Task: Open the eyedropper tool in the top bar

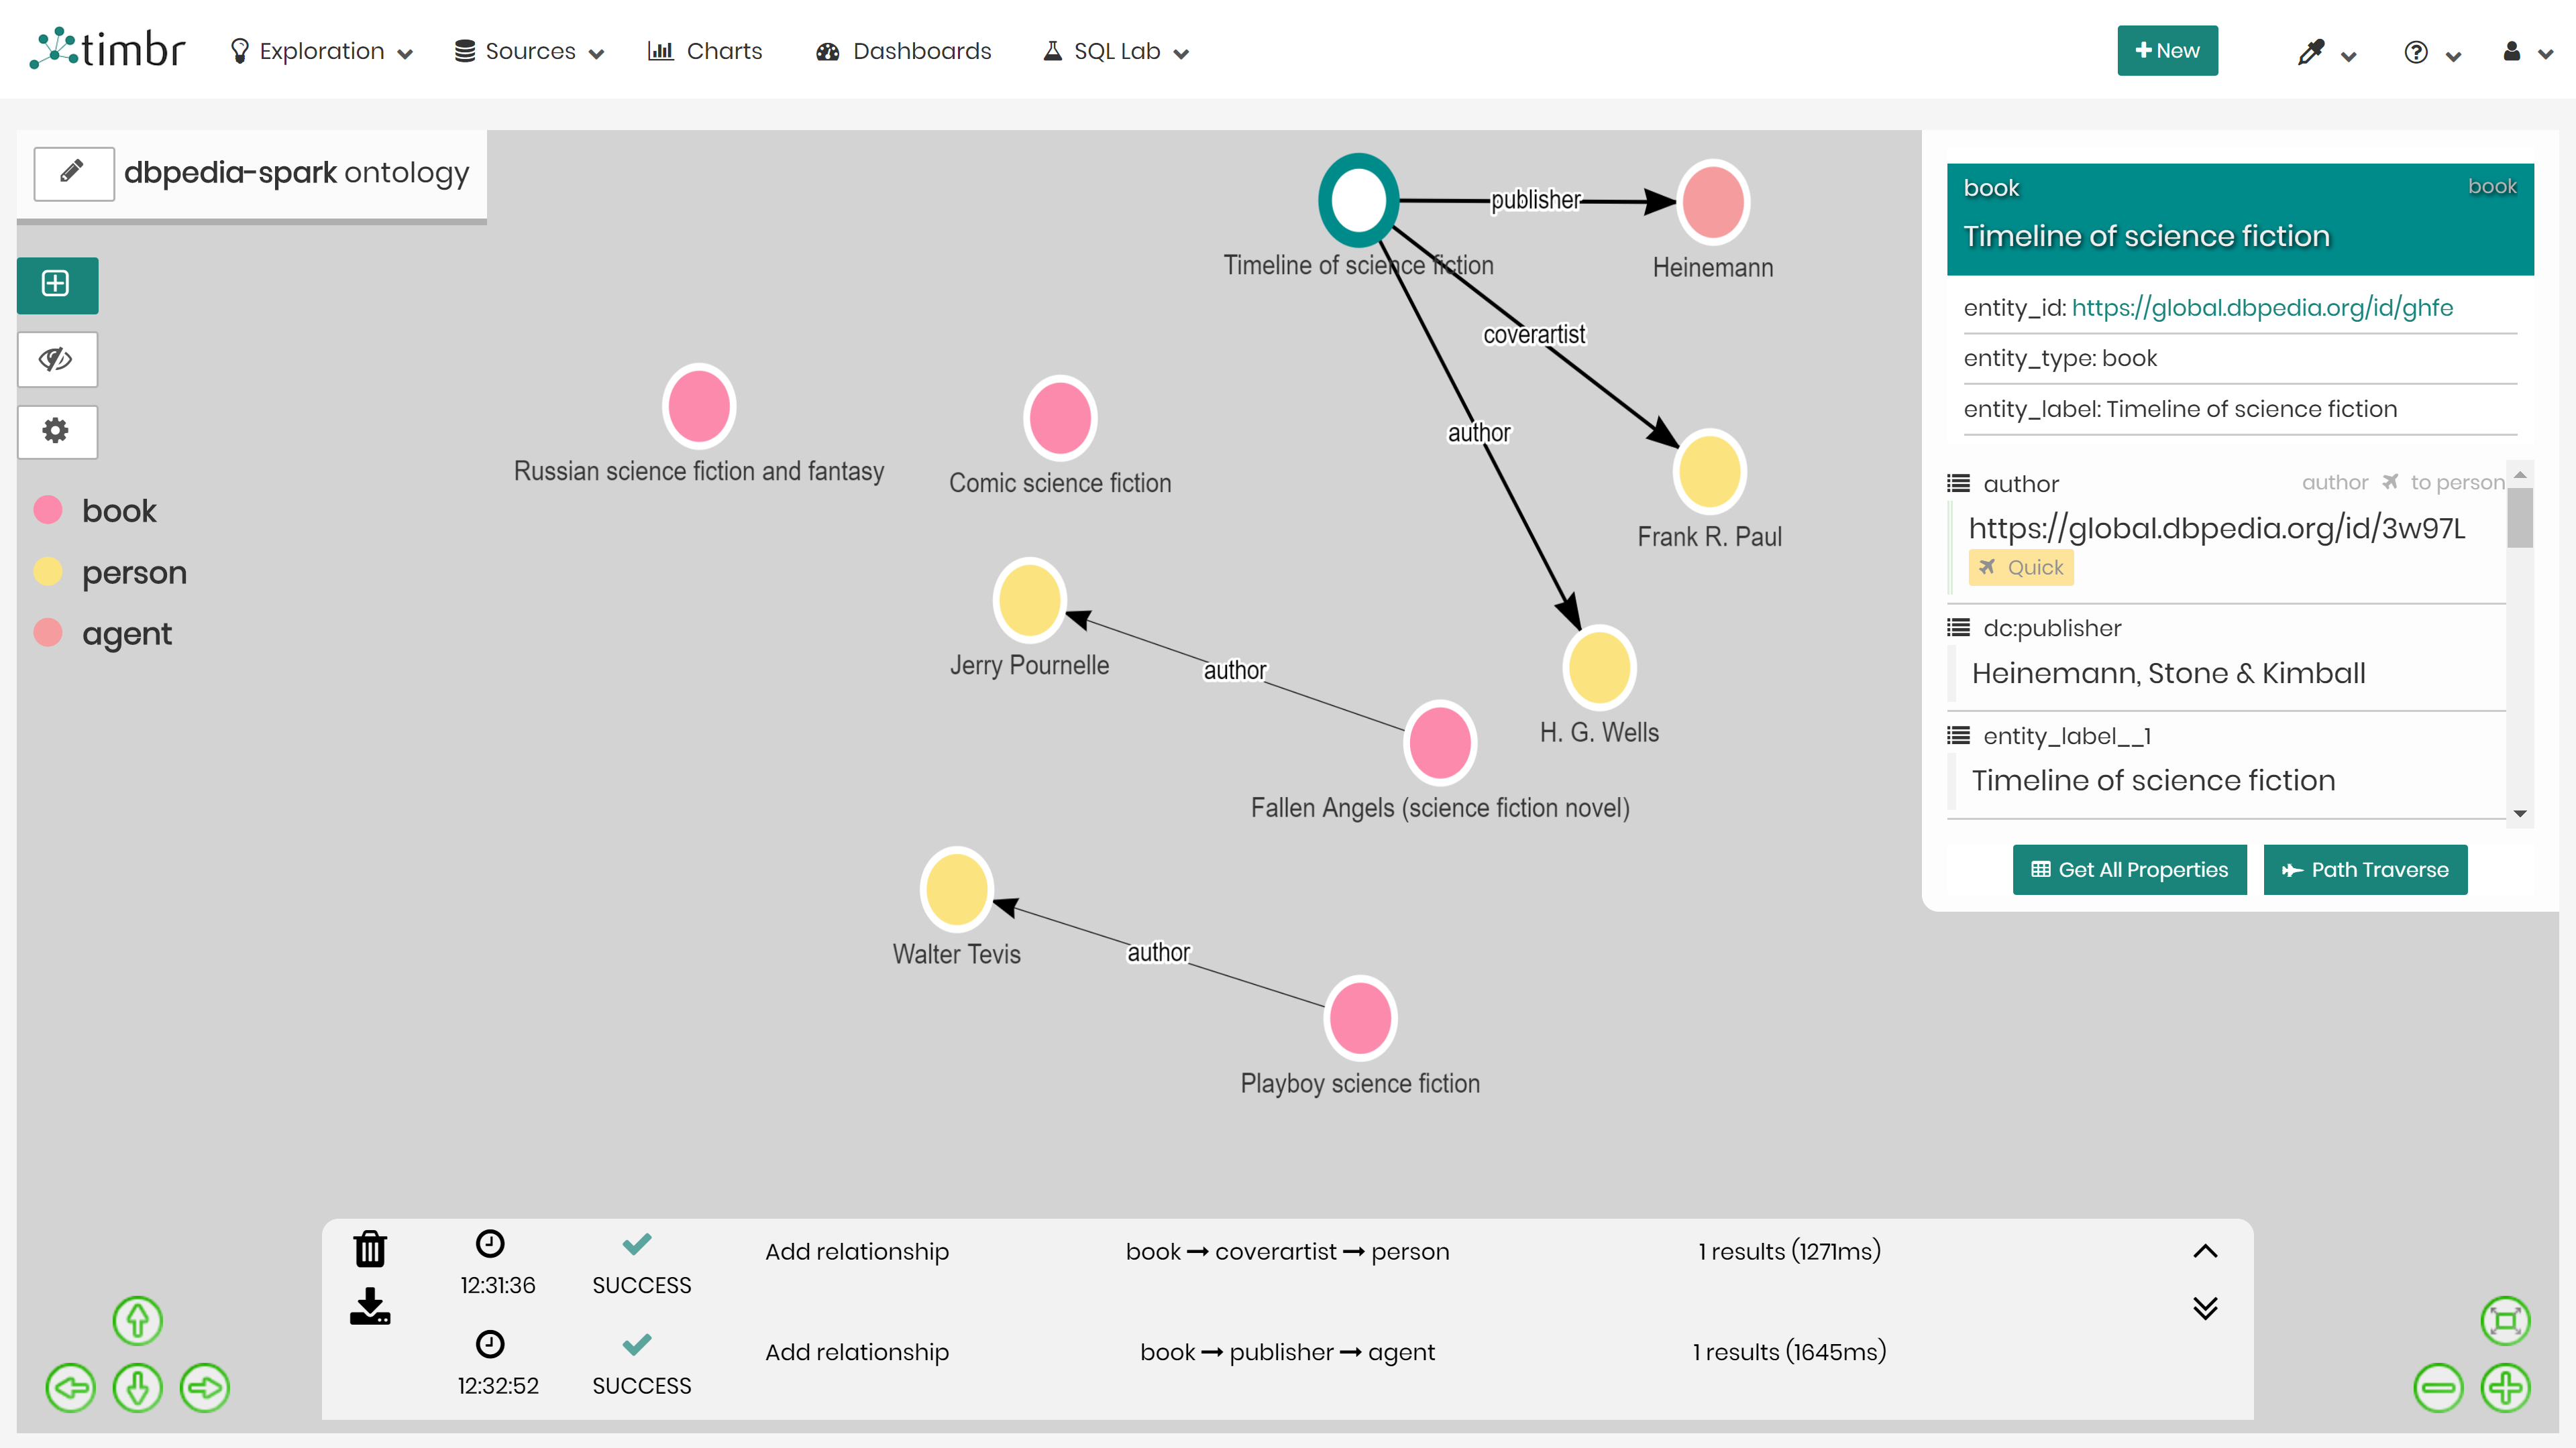Action: click(2310, 51)
